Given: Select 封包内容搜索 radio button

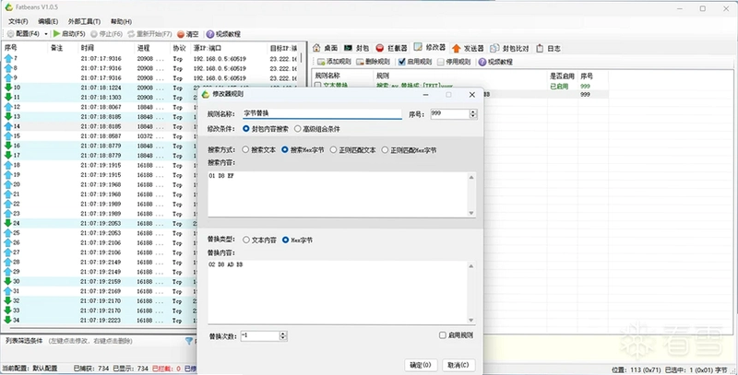Looking at the screenshot, I should [x=246, y=128].
